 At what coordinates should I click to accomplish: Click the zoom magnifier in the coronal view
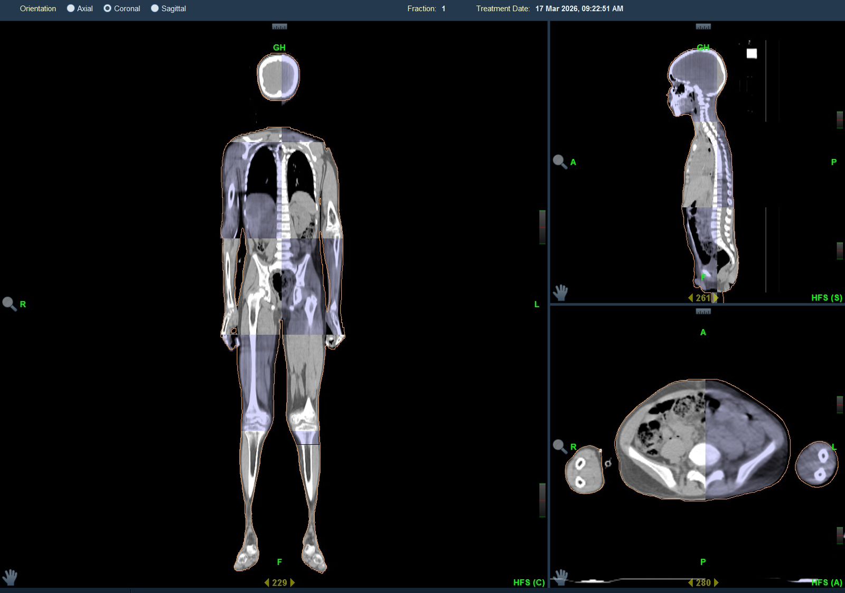[x=9, y=303]
